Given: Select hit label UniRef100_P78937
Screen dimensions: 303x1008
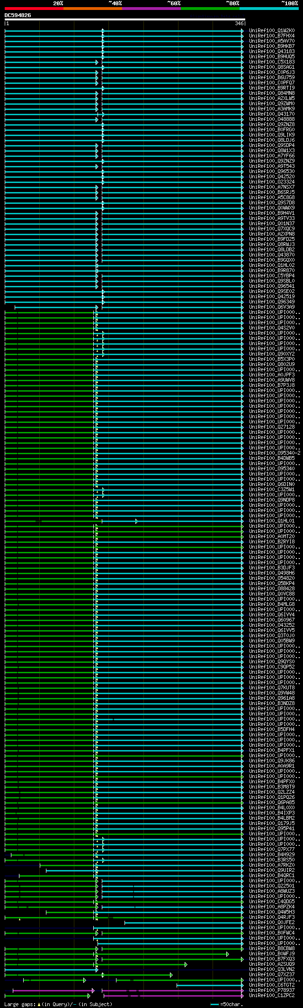Looking at the screenshot, I should click(272, 990).
